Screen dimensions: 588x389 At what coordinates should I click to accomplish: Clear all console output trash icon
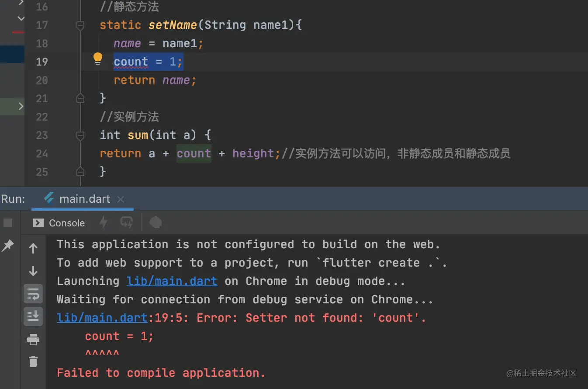click(x=33, y=361)
